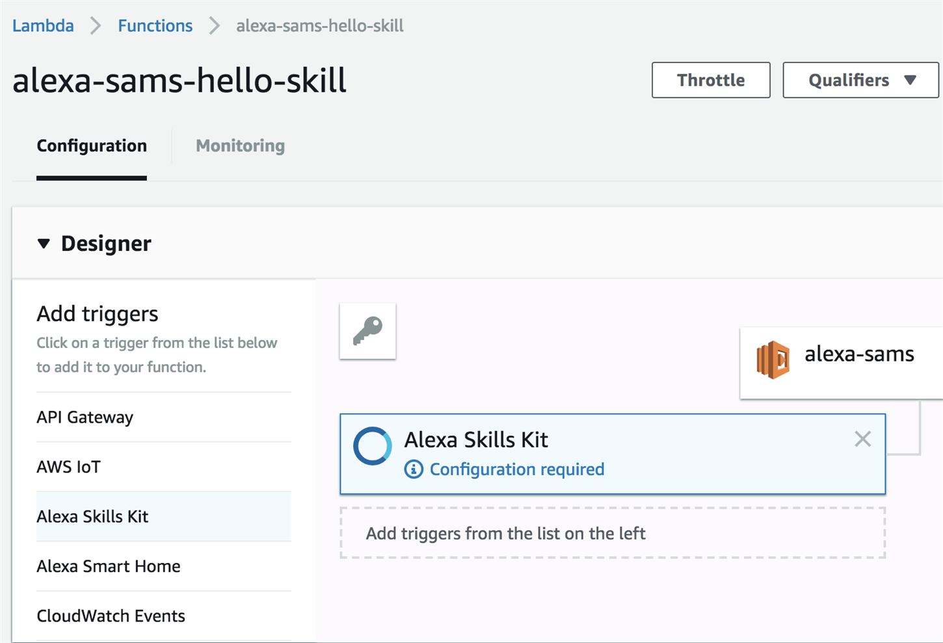Switch to the Monitoring tab
Screen dimensions: 943x643
tap(240, 146)
